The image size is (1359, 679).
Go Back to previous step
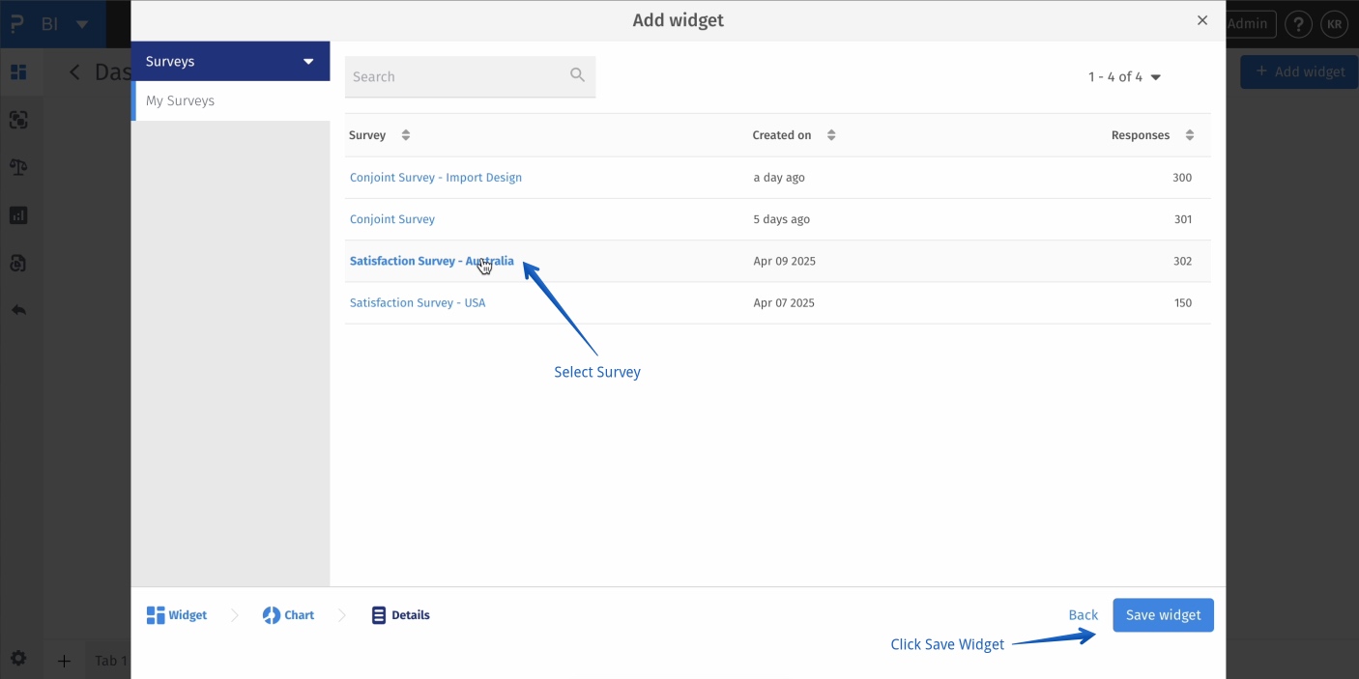(1083, 615)
